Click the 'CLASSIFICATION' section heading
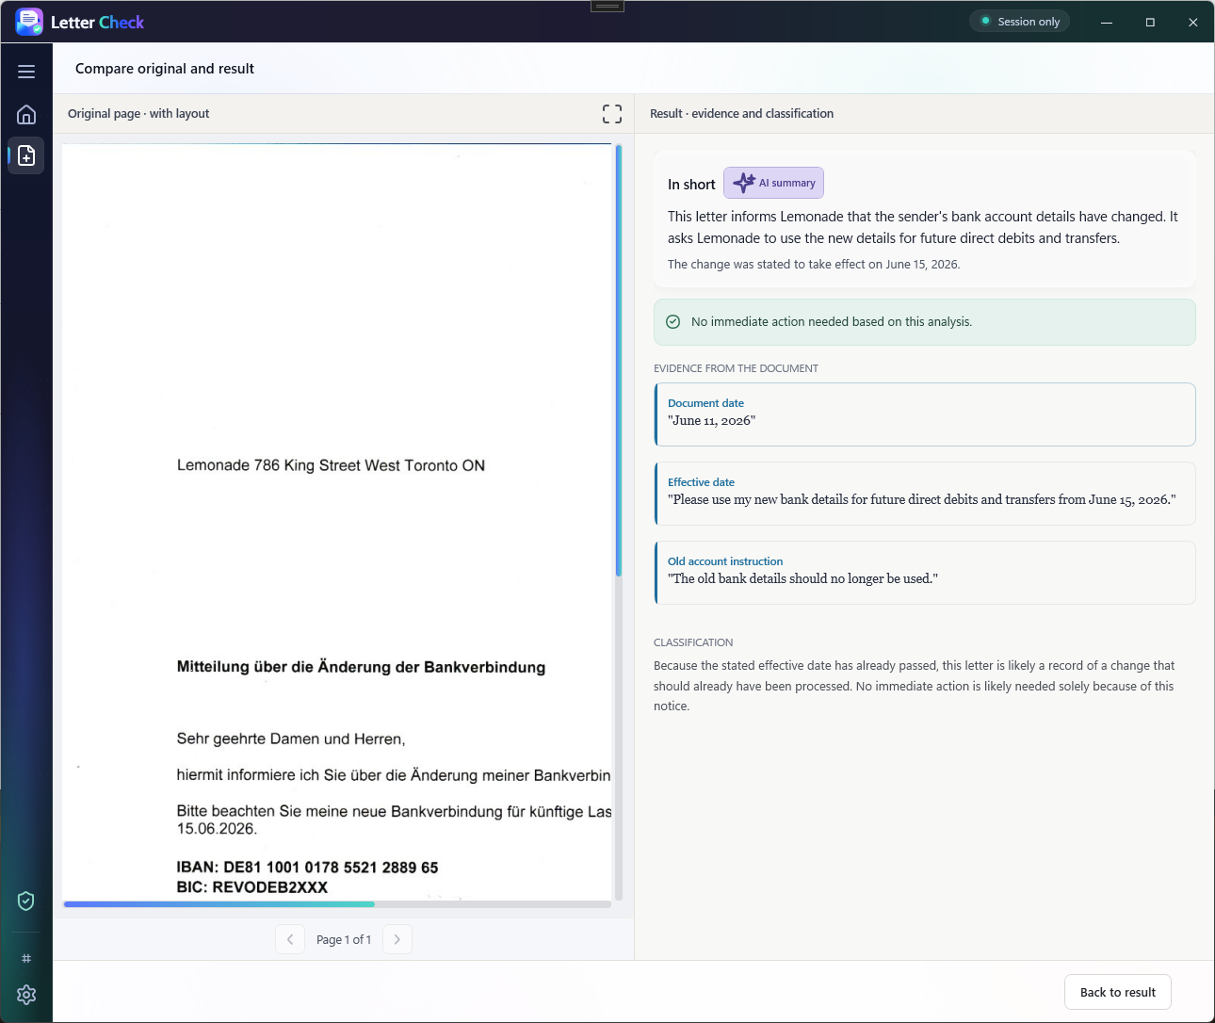 click(693, 642)
